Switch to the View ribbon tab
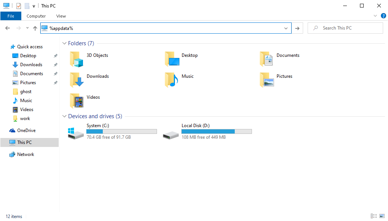Screen dimensions: 388x221 pos(61,16)
